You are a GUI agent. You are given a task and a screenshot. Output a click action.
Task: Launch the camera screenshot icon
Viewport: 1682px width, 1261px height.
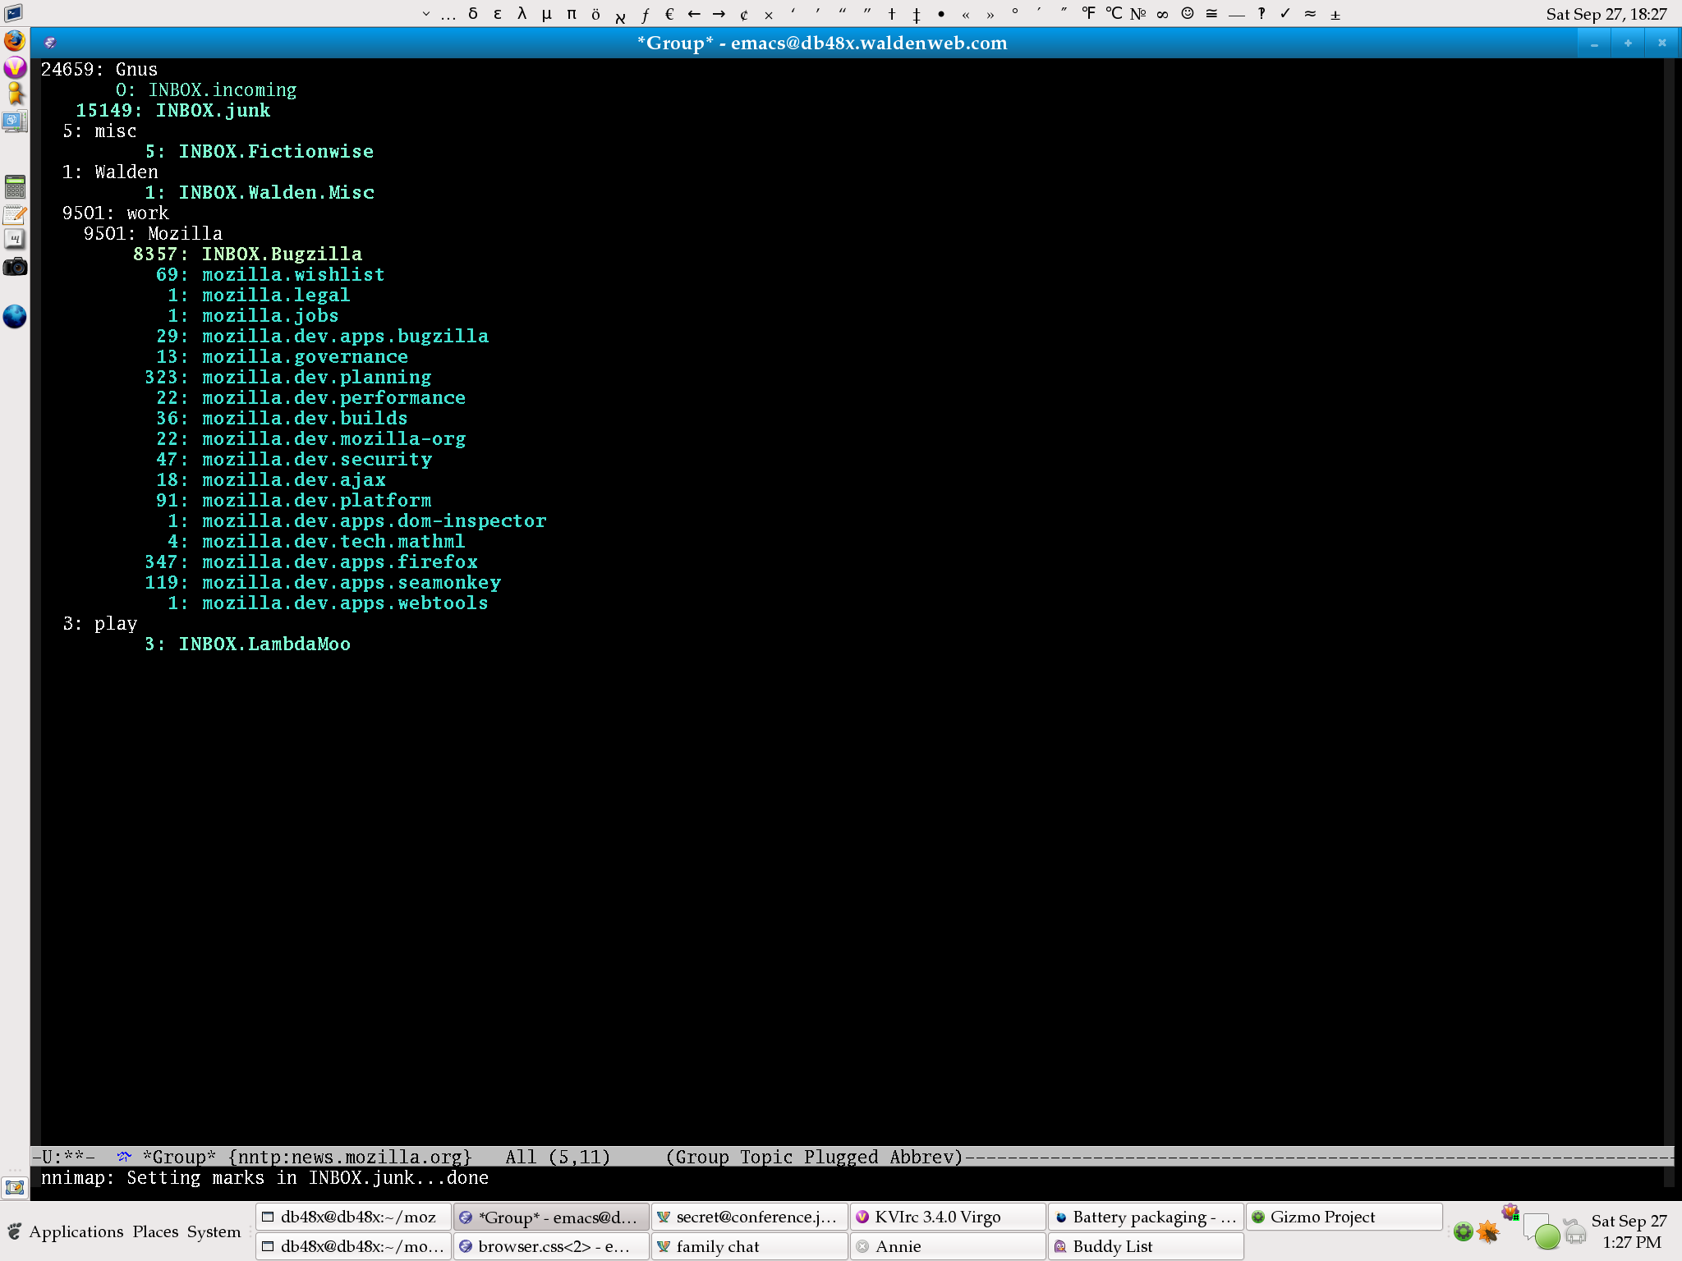point(15,268)
